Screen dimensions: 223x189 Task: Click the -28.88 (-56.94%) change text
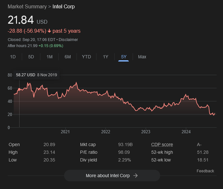[x=27, y=31]
